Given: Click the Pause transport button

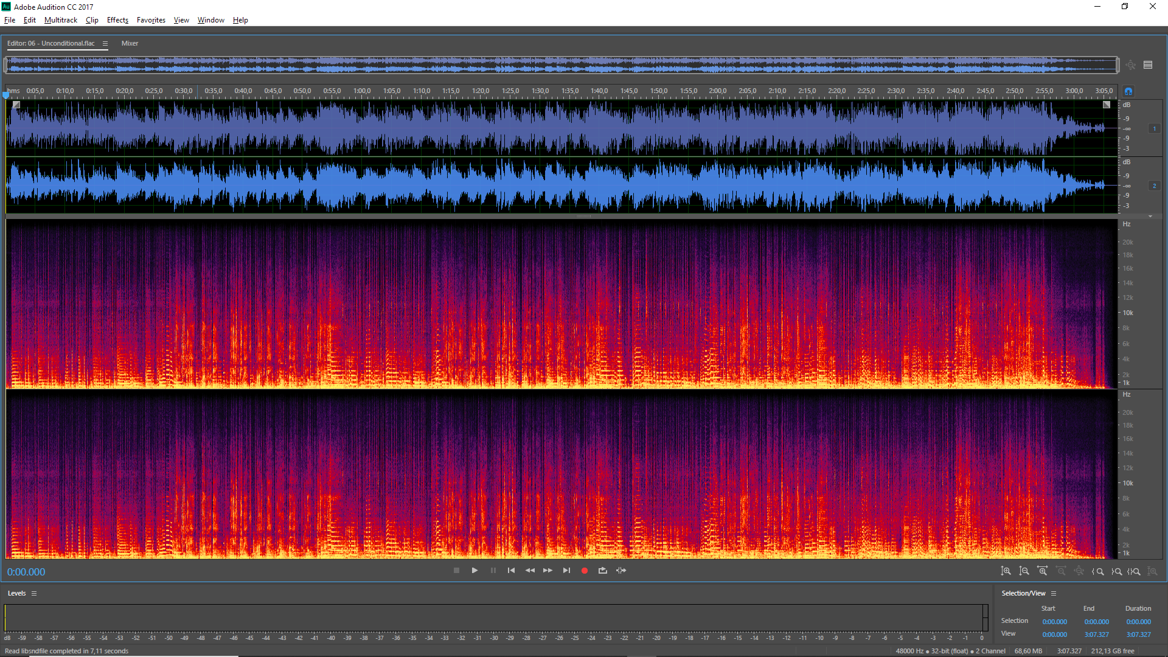Looking at the screenshot, I should (493, 571).
